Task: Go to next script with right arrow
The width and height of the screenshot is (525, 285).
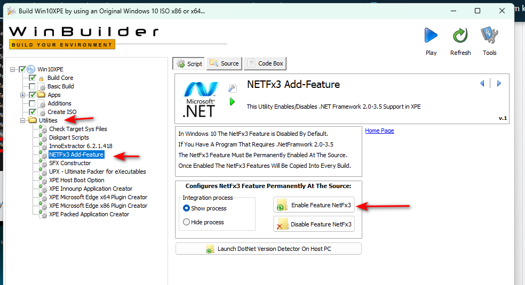Action: pyautogui.click(x=499, y=83)
